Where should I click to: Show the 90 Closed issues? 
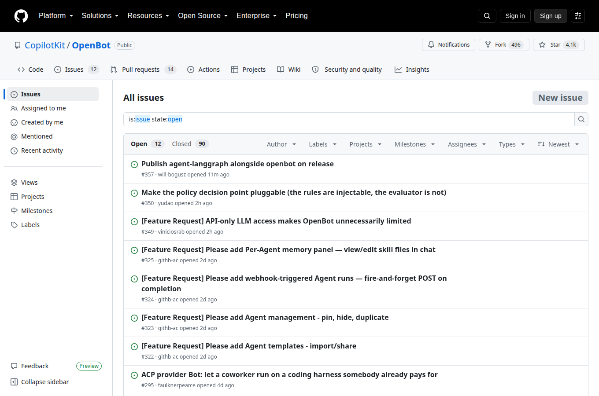190,144
